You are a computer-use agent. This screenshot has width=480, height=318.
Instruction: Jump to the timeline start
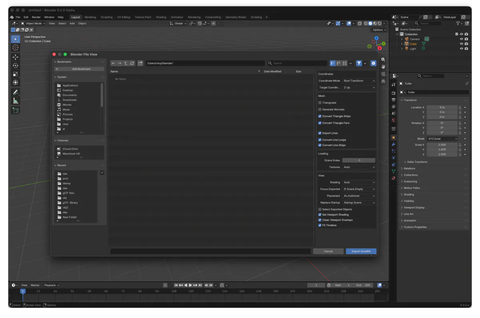tap(176, 285)
